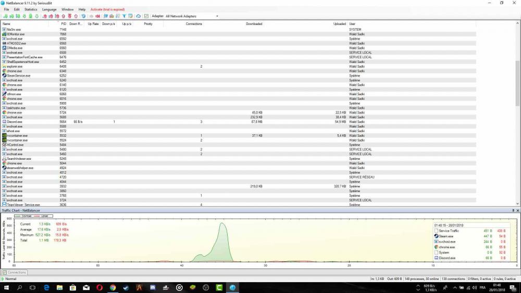
Task: Pin the Traffic Chart panel
Action: coord(513,210)
